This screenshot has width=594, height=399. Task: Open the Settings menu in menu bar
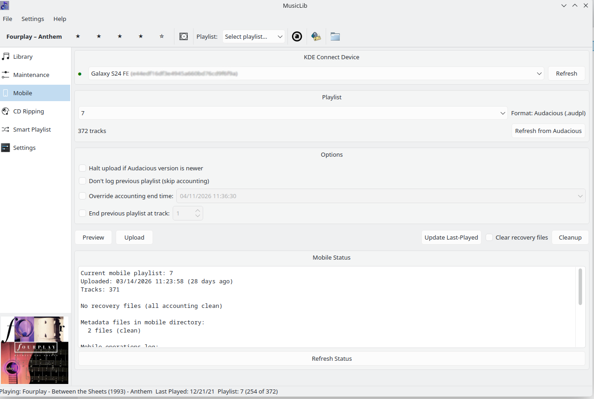coord(33,19)
